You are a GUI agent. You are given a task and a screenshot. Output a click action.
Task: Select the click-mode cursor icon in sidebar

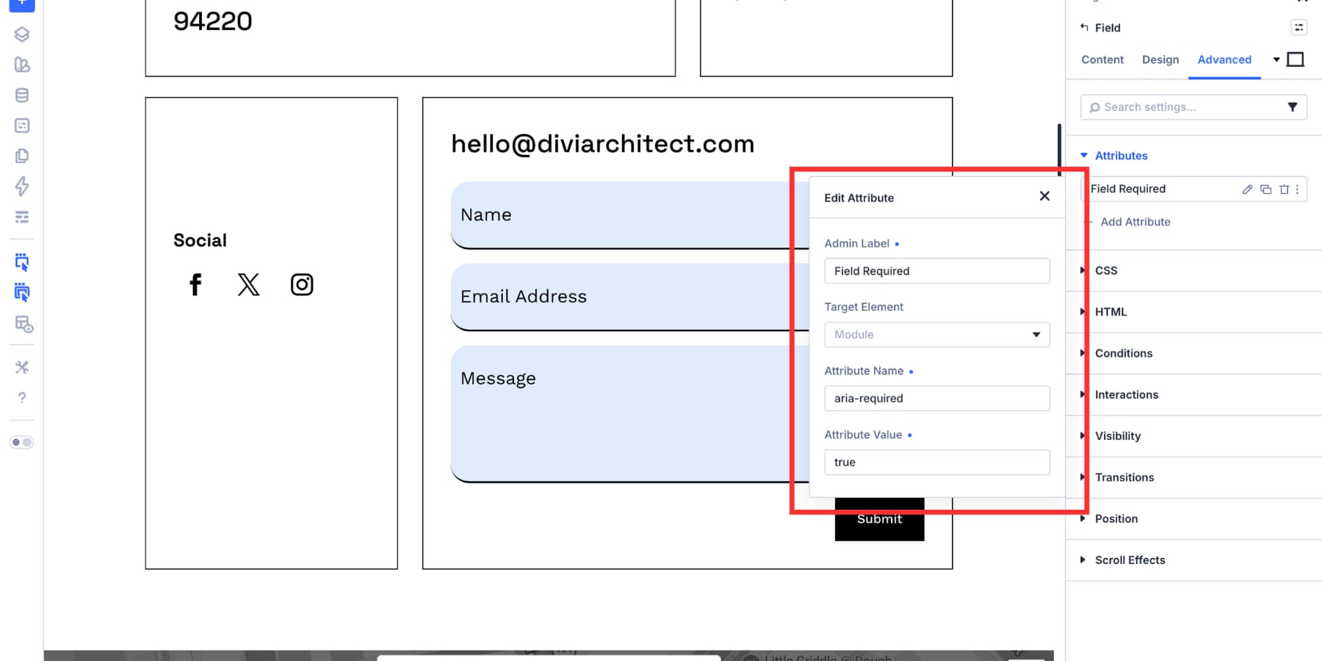(22, 262)
